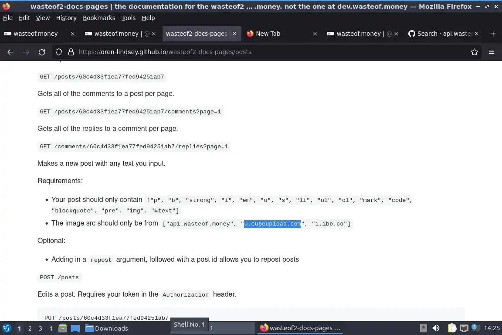Open the Downloads taskbar window

[106, 328]
